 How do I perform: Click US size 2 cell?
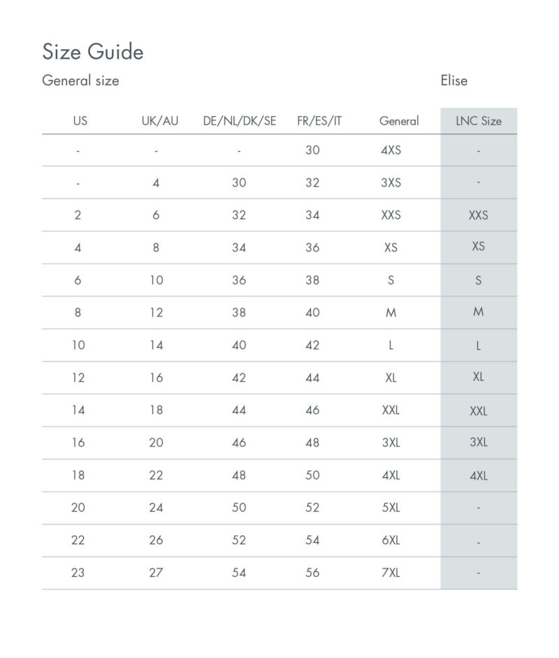(x=78, y=215)
